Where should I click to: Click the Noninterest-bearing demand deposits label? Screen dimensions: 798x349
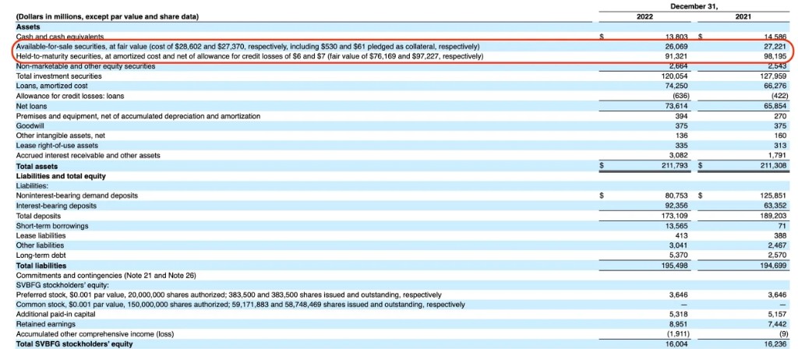point(77,196)
